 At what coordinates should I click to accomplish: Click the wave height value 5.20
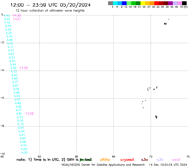pos(20,121)
